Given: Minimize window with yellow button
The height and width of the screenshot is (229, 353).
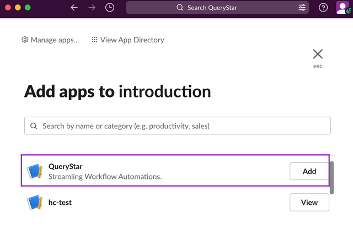Looking at the screenshot, I should (x=17, y=8).
